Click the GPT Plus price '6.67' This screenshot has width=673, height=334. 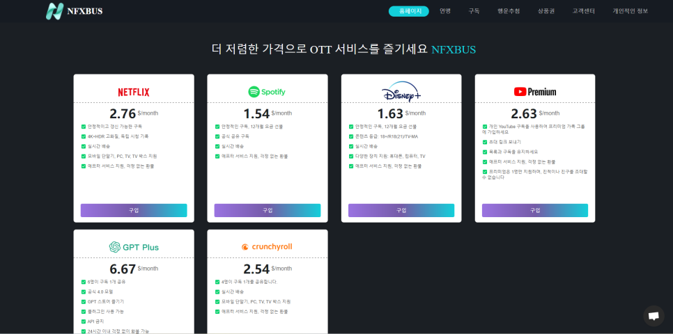[x=123, y=269]
